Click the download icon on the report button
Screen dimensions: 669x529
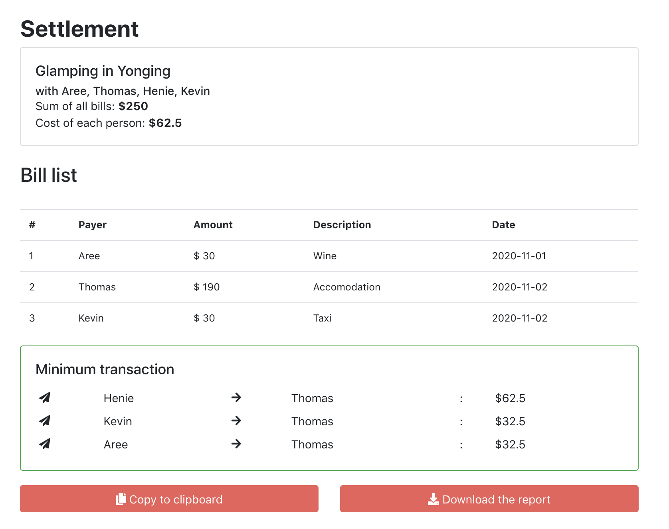tap(433, 499)
